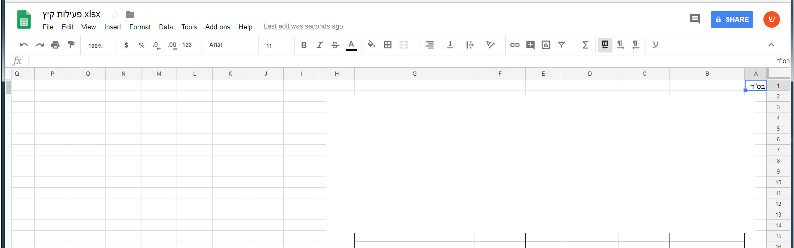Open the Tools menu

189,27
